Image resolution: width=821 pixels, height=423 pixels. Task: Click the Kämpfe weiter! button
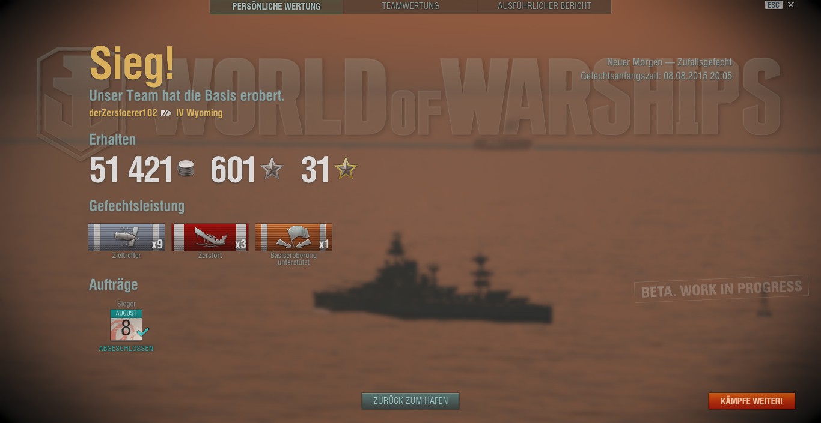[751, 401]
